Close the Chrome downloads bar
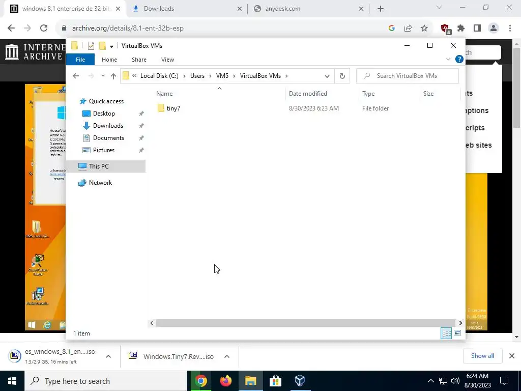 point(512,356)
